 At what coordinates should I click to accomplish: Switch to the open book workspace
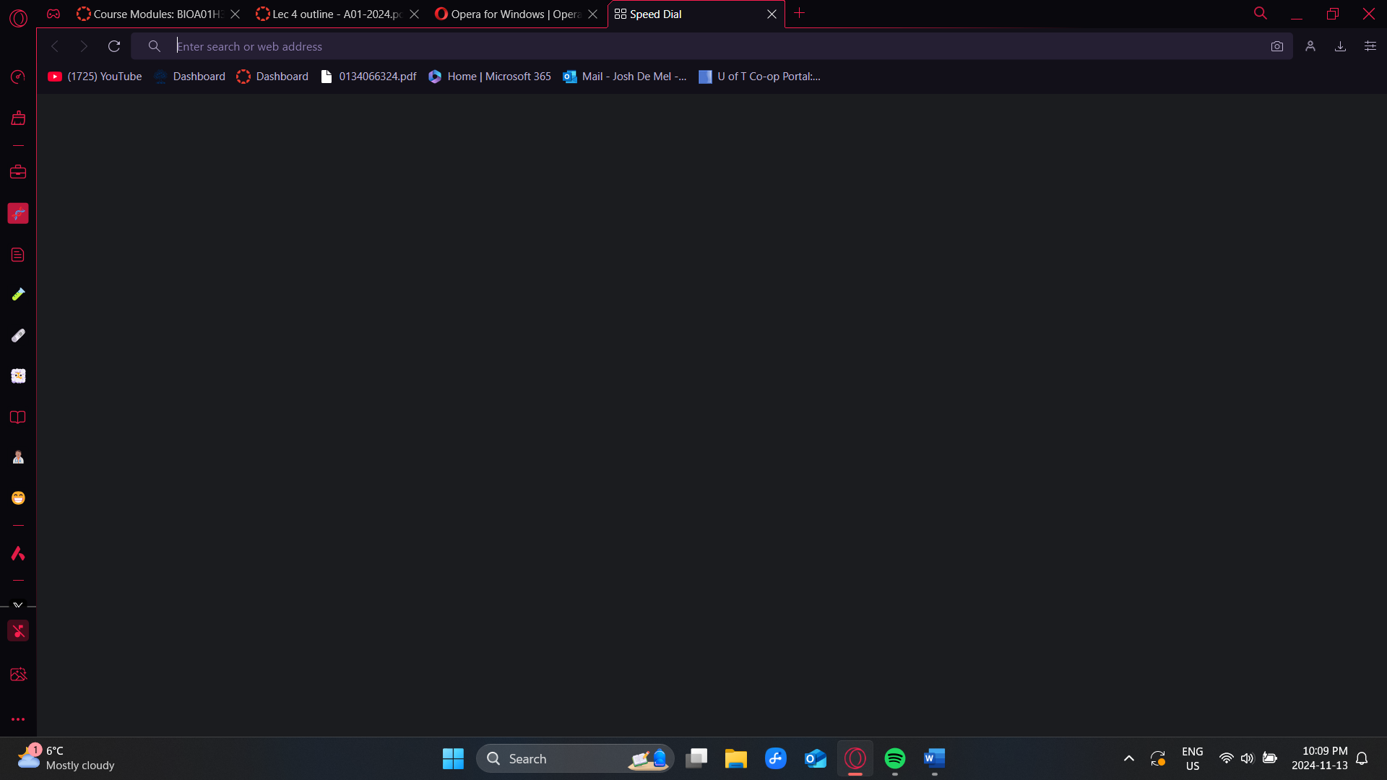pyautogui.click(x=18, y=417)
